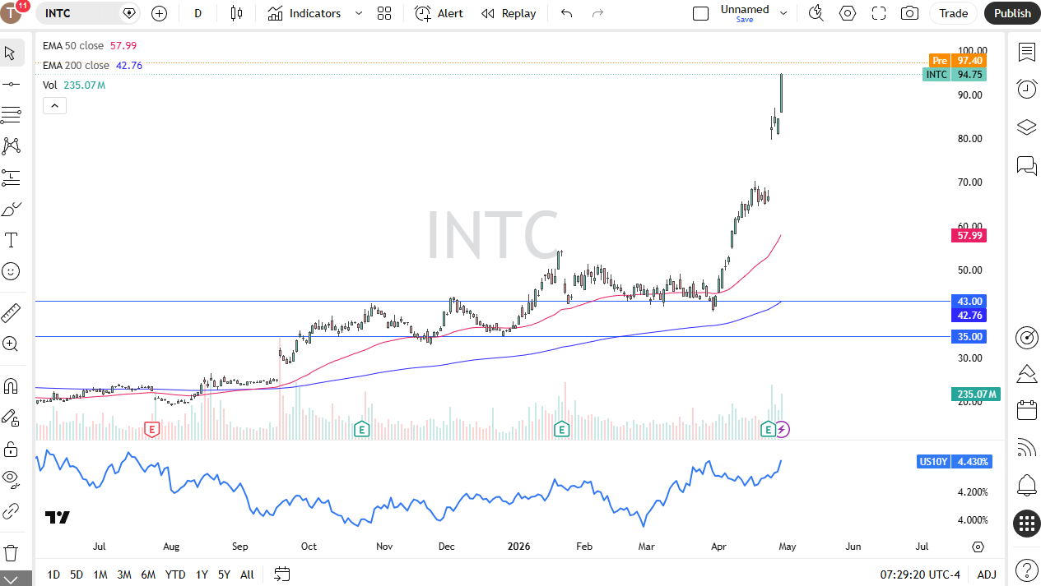Lock all drawing tools
The width and height of the screenshot is (1041, 586).
[11, 449]
